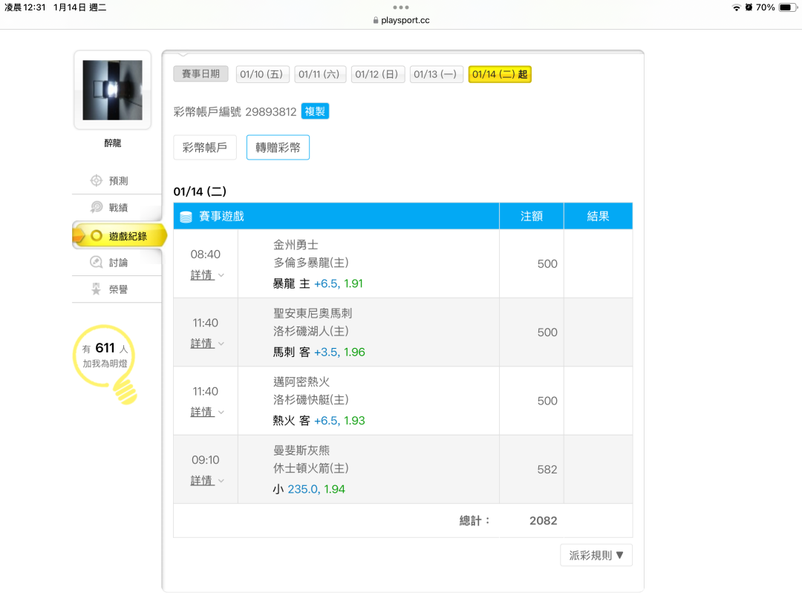Click the coin stack icon in 賽事遊戲 header
This screenshot has height=601, width=802.
pos(186,217)
